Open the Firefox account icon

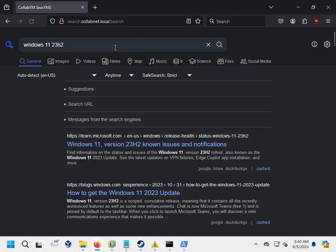click(293, 21)
